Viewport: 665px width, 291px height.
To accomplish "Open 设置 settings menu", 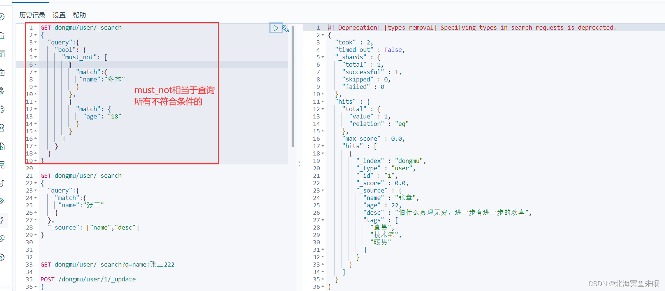I will point(59,15).
